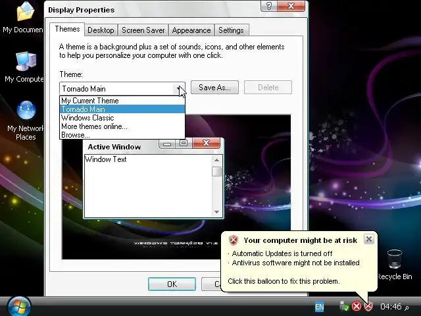
Task: Select My Current Theme from list
Action: click(x=122, y=101)
